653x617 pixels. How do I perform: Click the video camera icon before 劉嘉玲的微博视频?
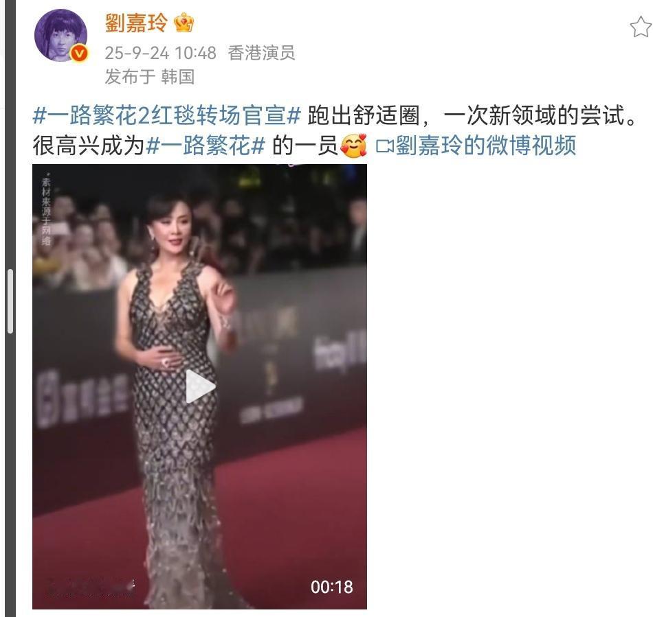click(x=384, y=146)
